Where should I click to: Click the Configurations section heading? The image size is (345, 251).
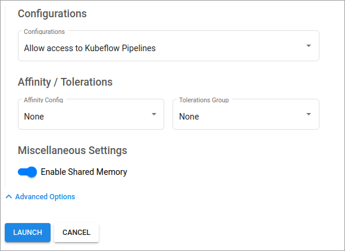coord(52,14)
